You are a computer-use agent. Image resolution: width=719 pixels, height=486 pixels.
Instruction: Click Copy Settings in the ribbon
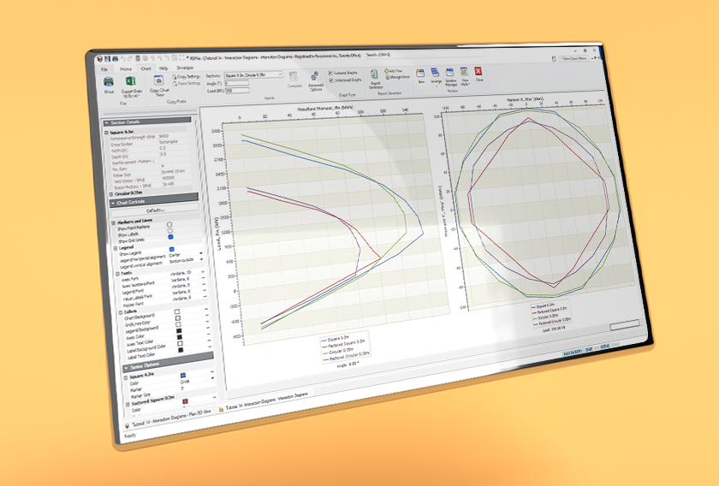click(187, 76)
